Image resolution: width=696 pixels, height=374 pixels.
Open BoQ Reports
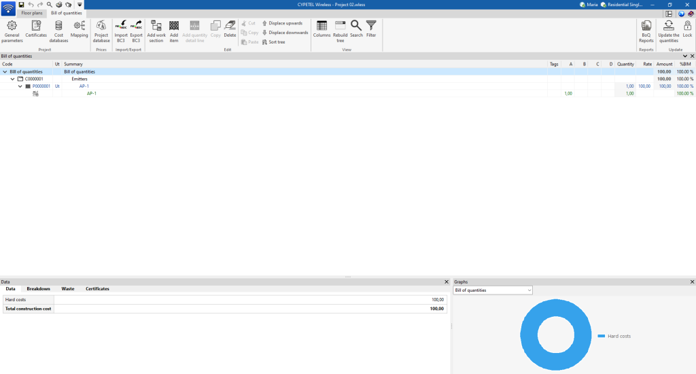click(646, 31)
